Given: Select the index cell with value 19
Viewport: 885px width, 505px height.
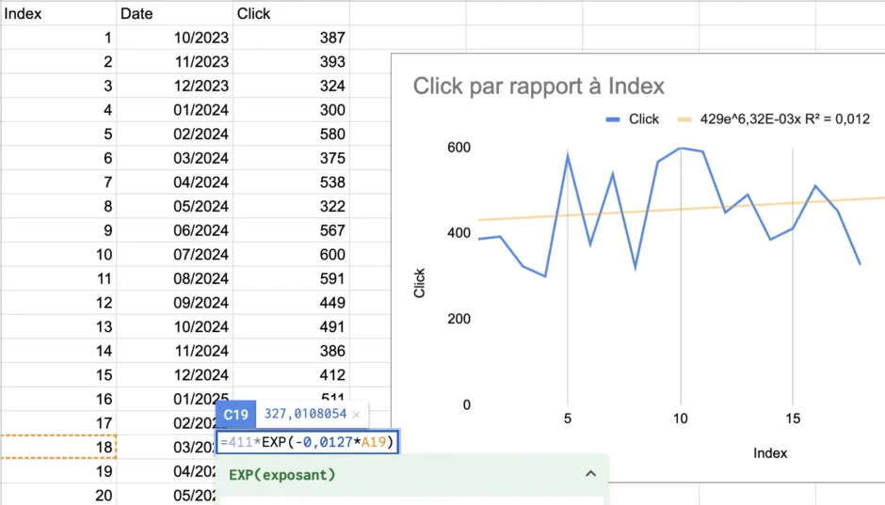Looking at the screenshot, I should 58,471.
